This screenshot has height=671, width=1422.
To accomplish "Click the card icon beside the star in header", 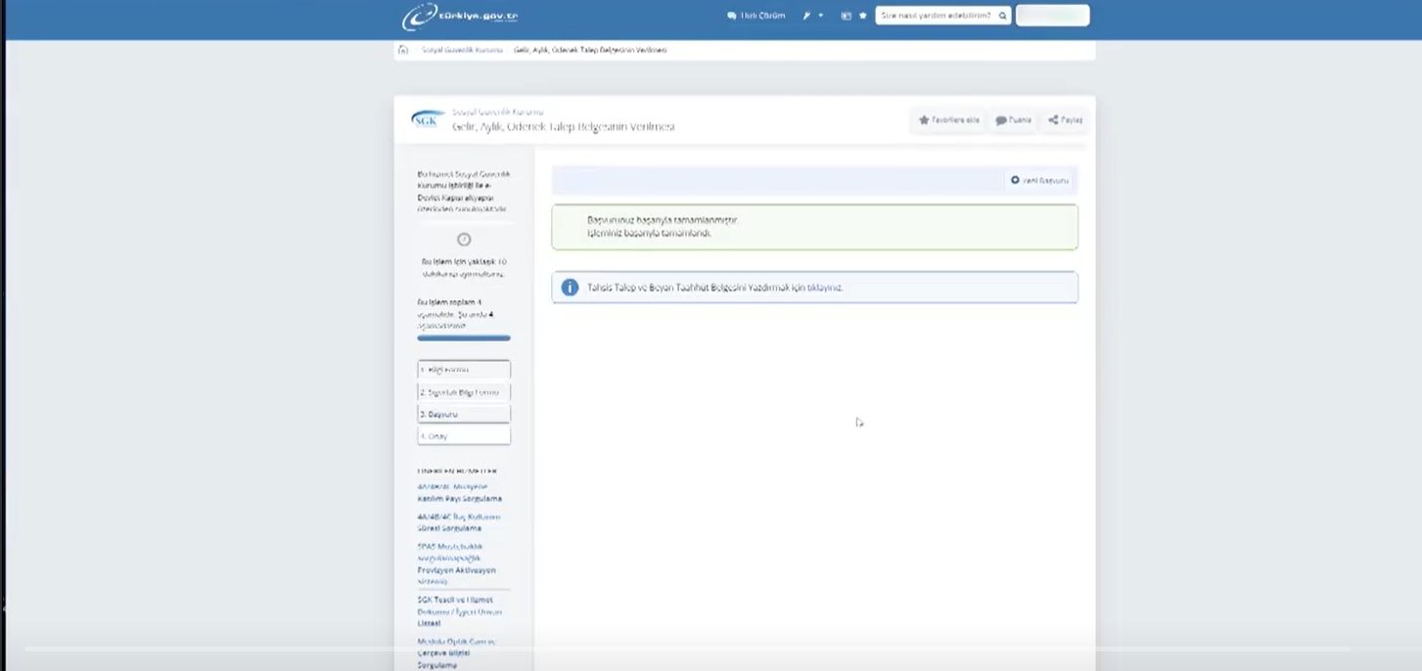I will tap(846, 16).
